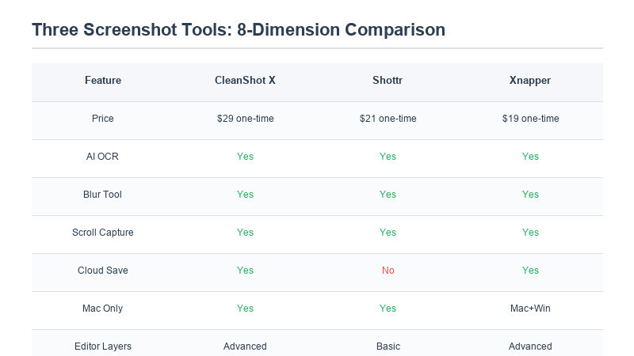Click the $21 one-time price cell

[388, 118]
